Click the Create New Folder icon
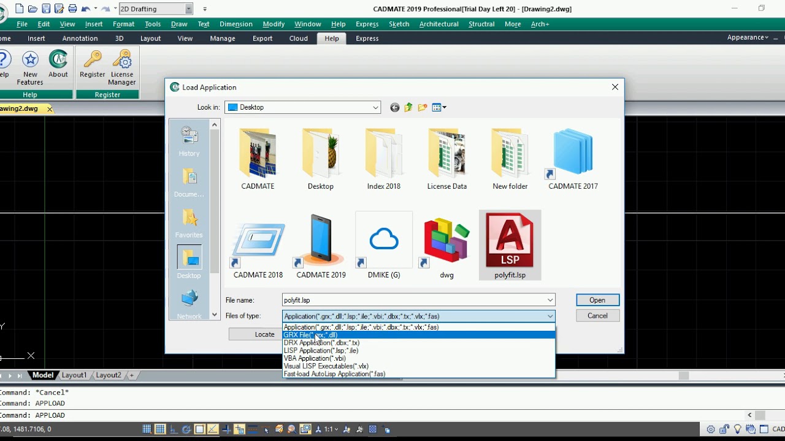The image size is (785, 441). (423, 108)
